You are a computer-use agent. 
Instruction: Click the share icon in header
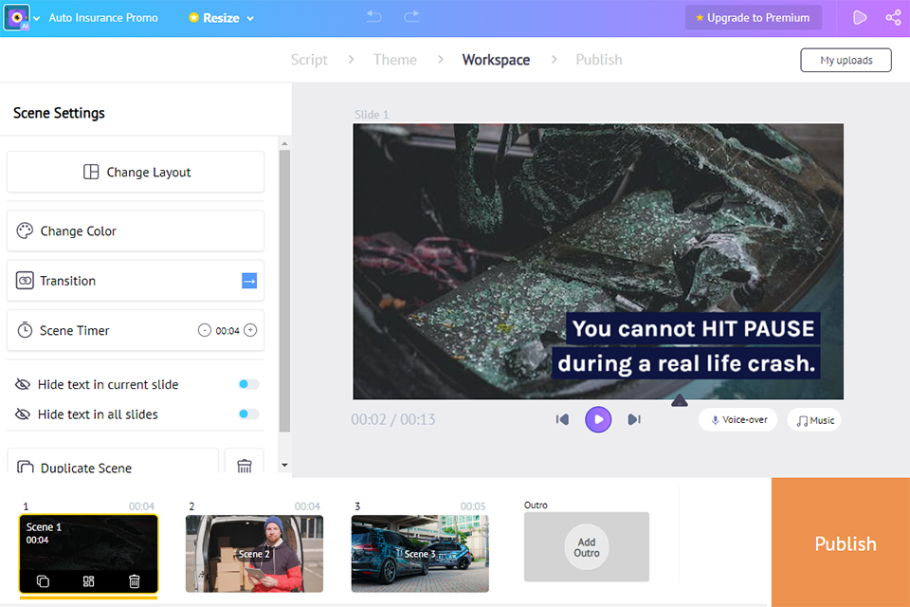pyautogui.click(x=893, y=17)
